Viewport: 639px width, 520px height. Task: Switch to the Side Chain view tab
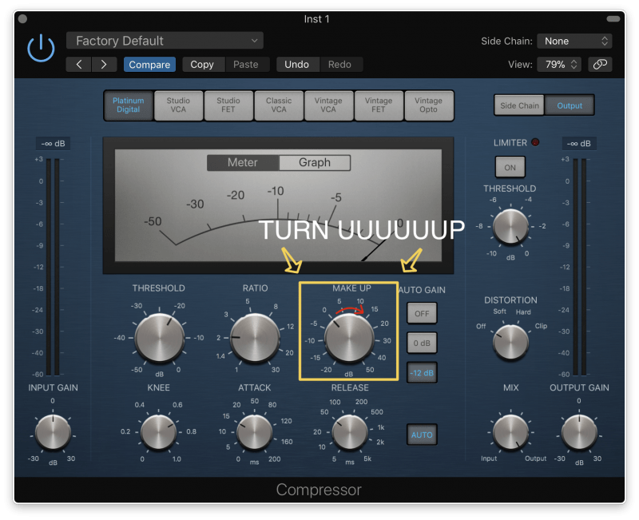518,105
